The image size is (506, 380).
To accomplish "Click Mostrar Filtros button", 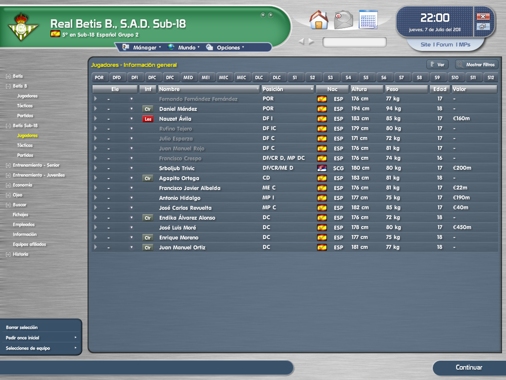I will coord(477,65).
